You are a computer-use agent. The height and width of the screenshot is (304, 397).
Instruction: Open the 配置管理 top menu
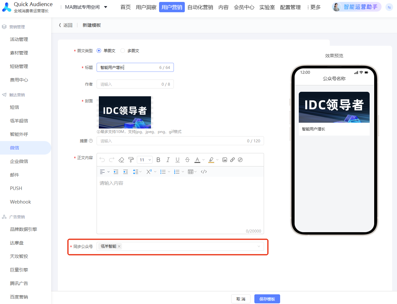click(290, 7)
